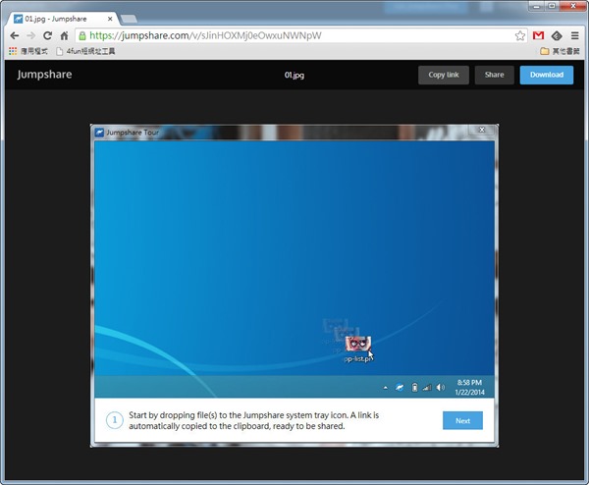The width and height of the screenshot is (589, 485).
Task: Open the 4fun bookmark in the bookmarks bar
Action: click(x=85, y=51)
